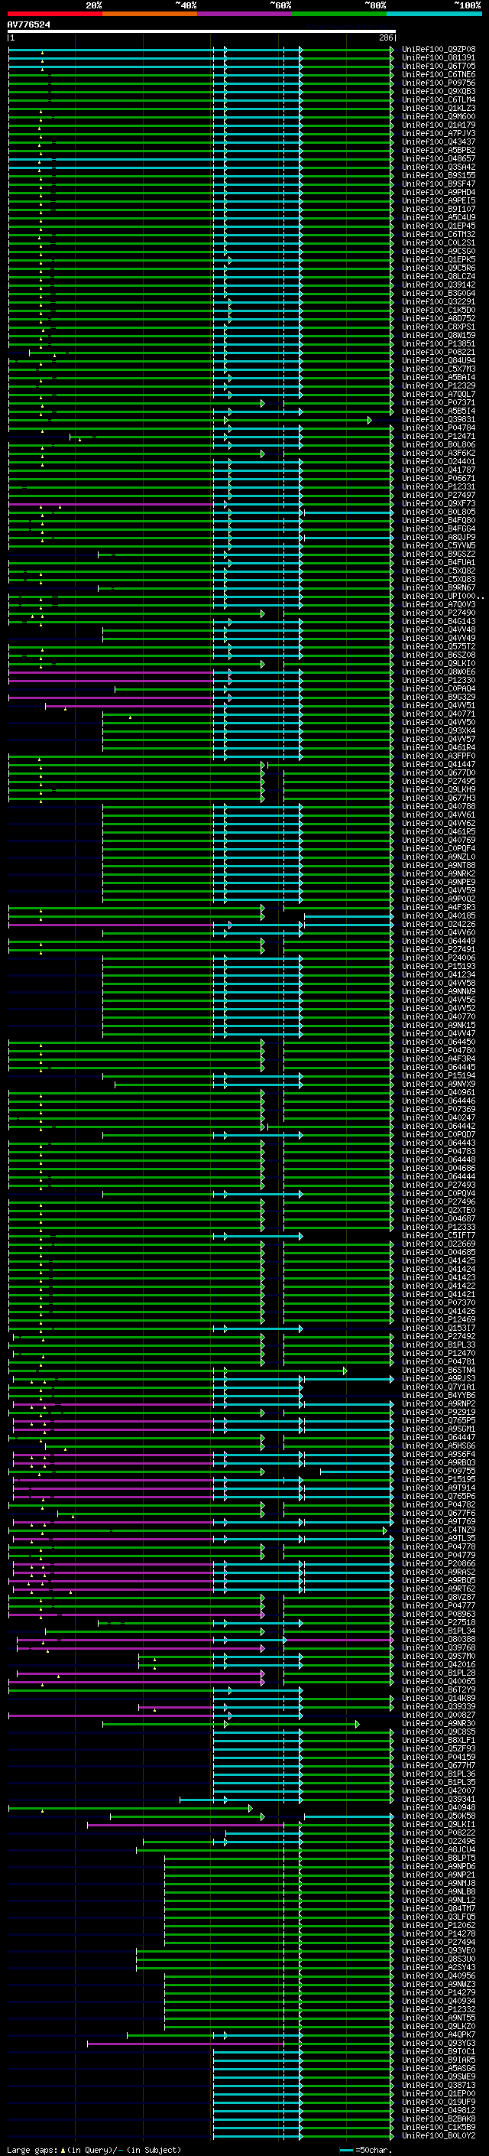Select hit UniRef100_Q32291
The height and width of the screenshot is (2156, 489).
438,301
